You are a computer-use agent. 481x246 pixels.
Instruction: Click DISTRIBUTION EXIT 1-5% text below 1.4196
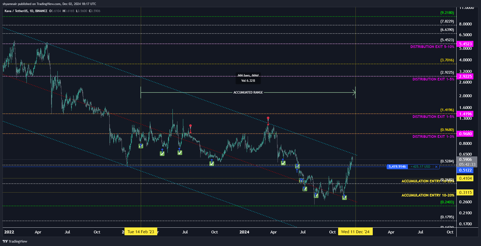[433, 117]
